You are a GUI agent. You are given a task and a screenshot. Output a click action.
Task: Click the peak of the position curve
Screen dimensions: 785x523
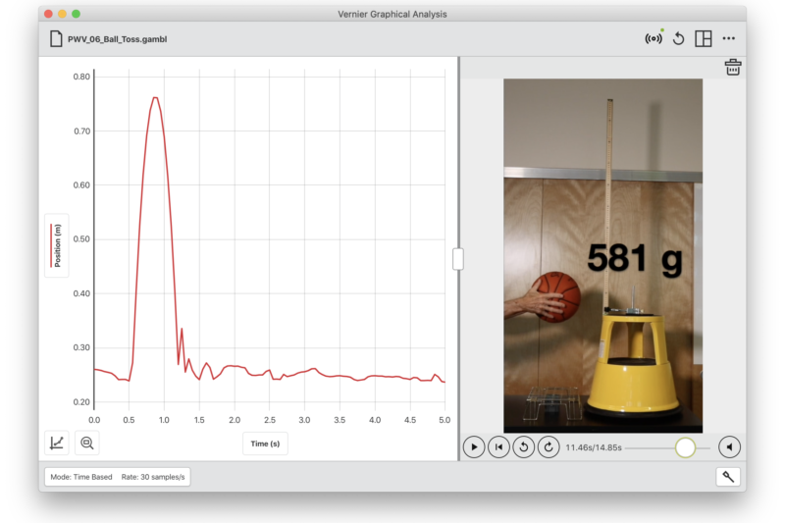pos(155,97)
